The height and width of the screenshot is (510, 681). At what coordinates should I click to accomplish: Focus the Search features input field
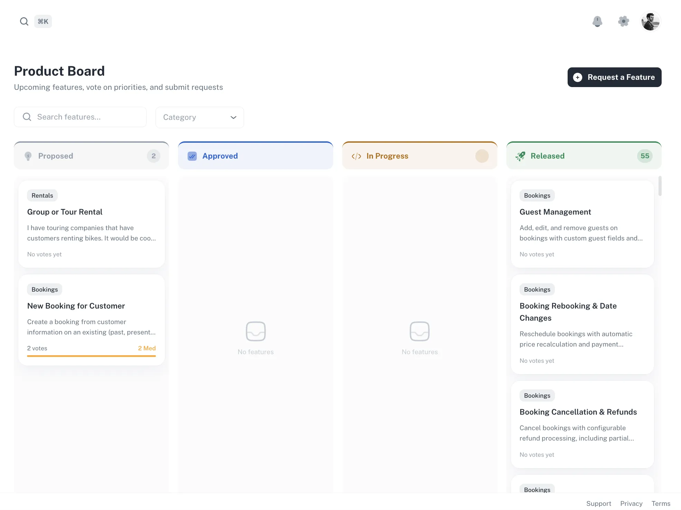tap(80, 117)
